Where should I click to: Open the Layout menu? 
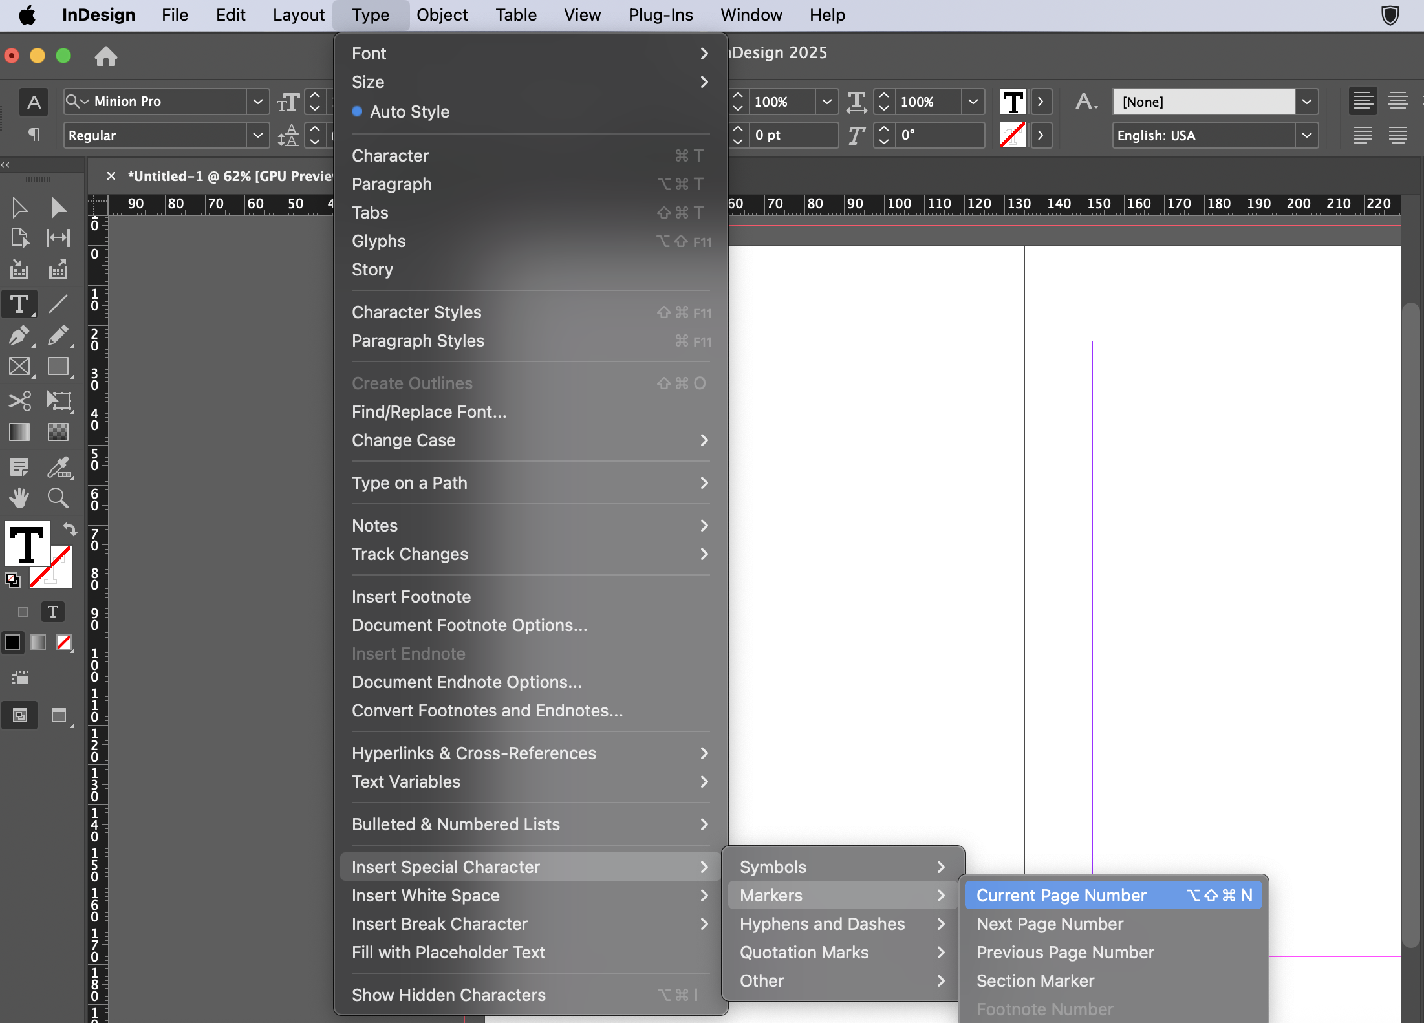298,15
